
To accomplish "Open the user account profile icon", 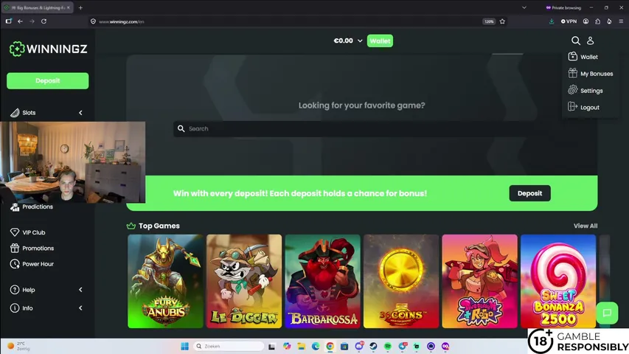I will click(x=590, y=41).
